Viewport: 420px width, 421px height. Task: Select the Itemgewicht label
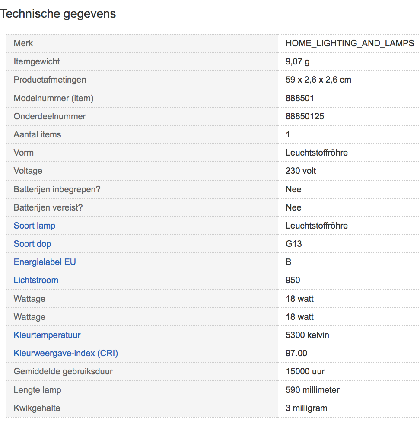36,61
